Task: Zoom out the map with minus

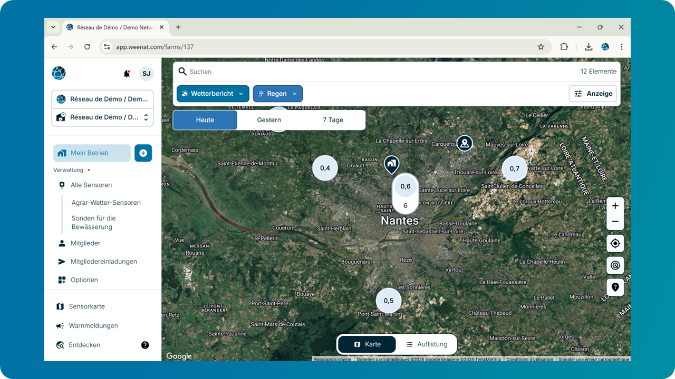Action: [615, 222]
